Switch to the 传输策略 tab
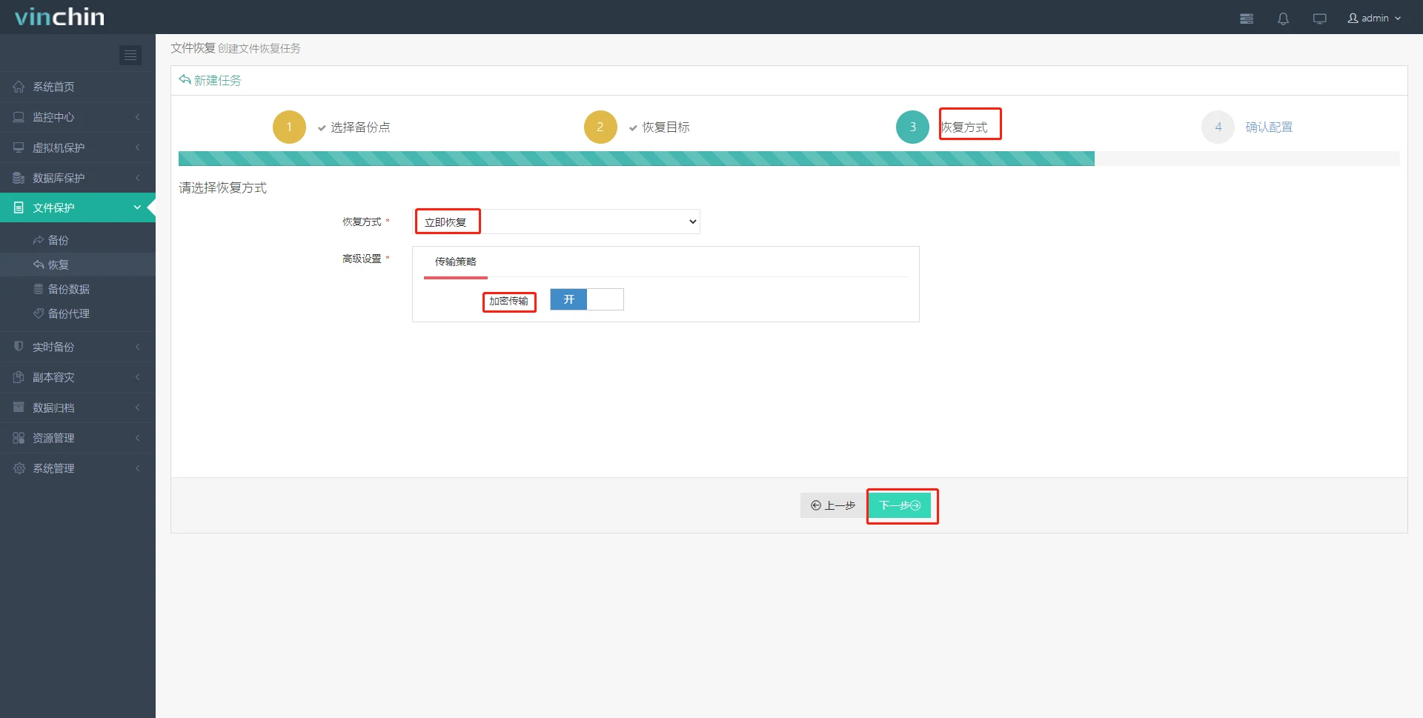This screenshot has width=1423, height=718. pos(455,262)
